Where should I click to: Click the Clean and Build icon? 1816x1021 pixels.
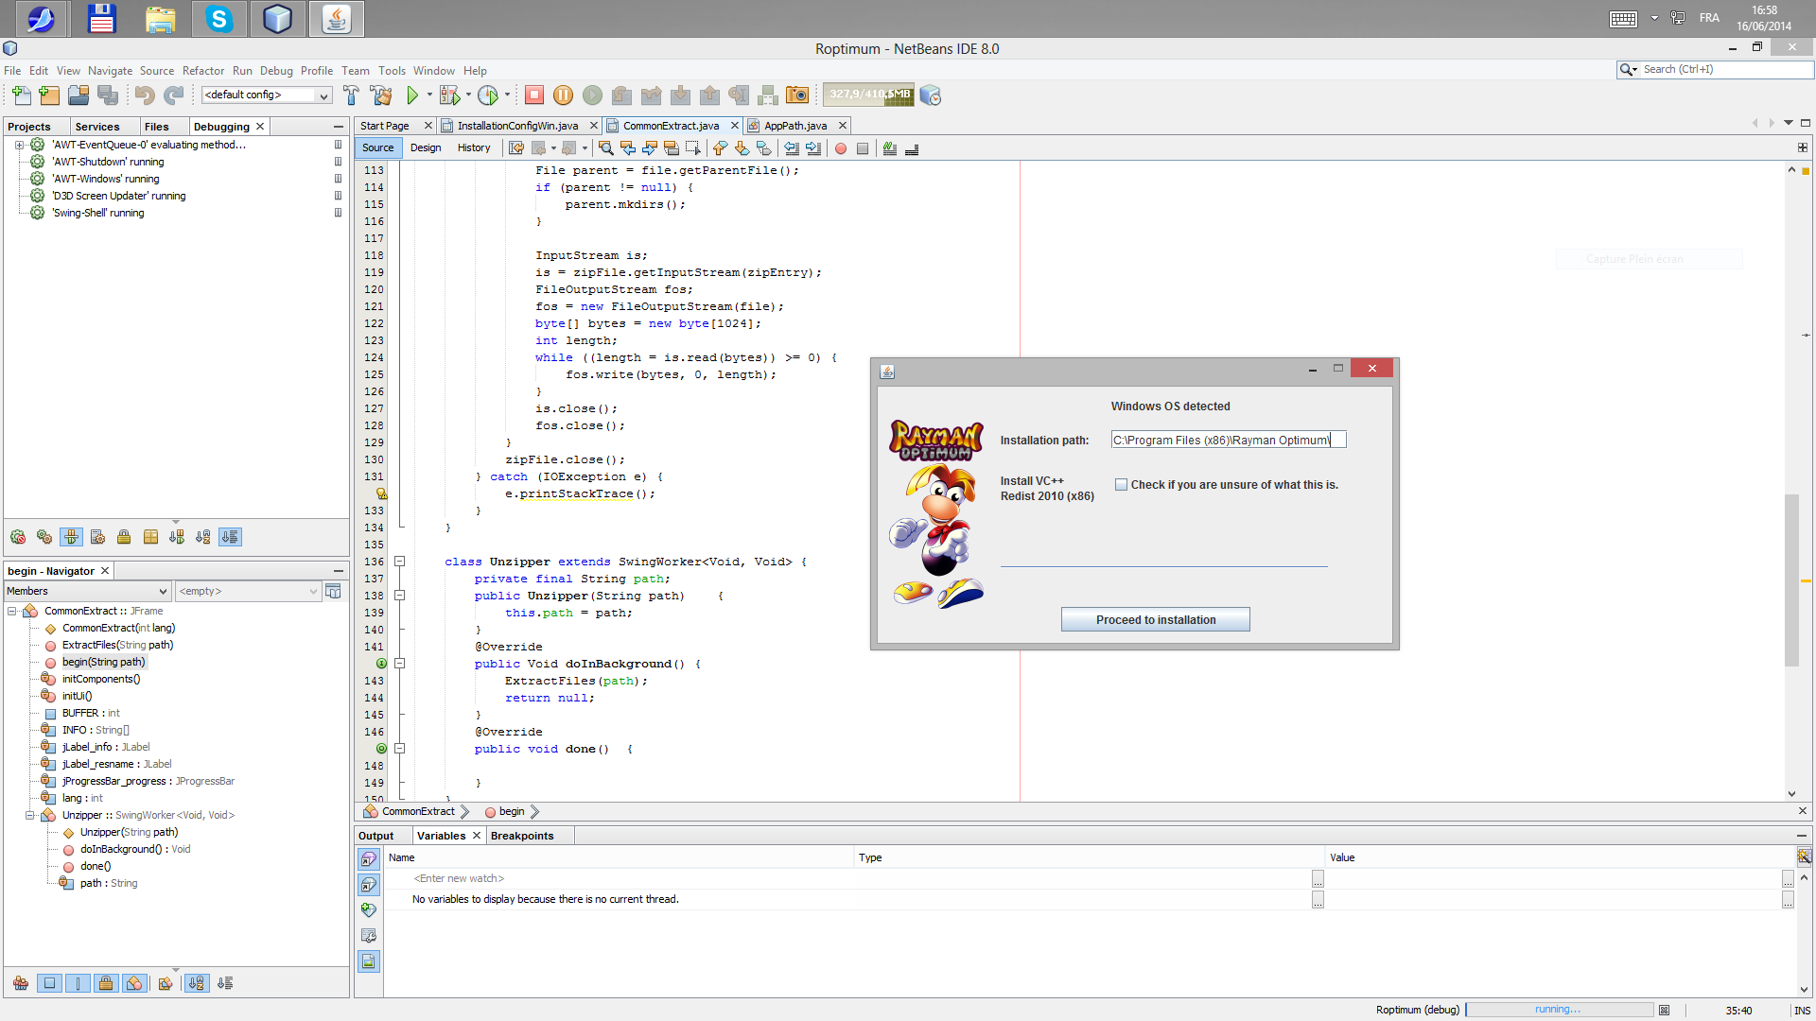(x=381, y=95)
